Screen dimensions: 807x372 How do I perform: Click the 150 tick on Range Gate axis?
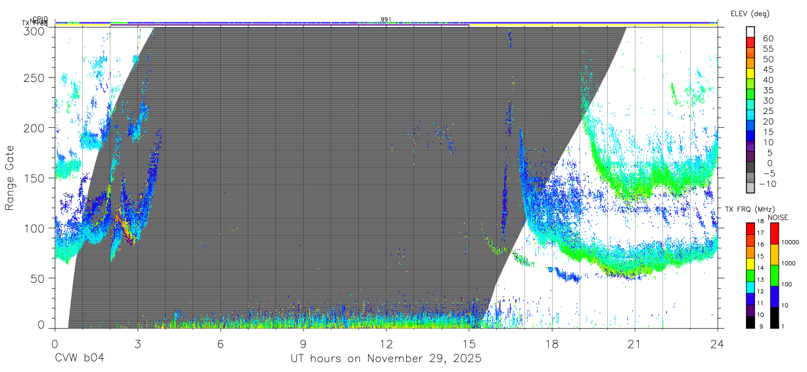click(34, 178)
